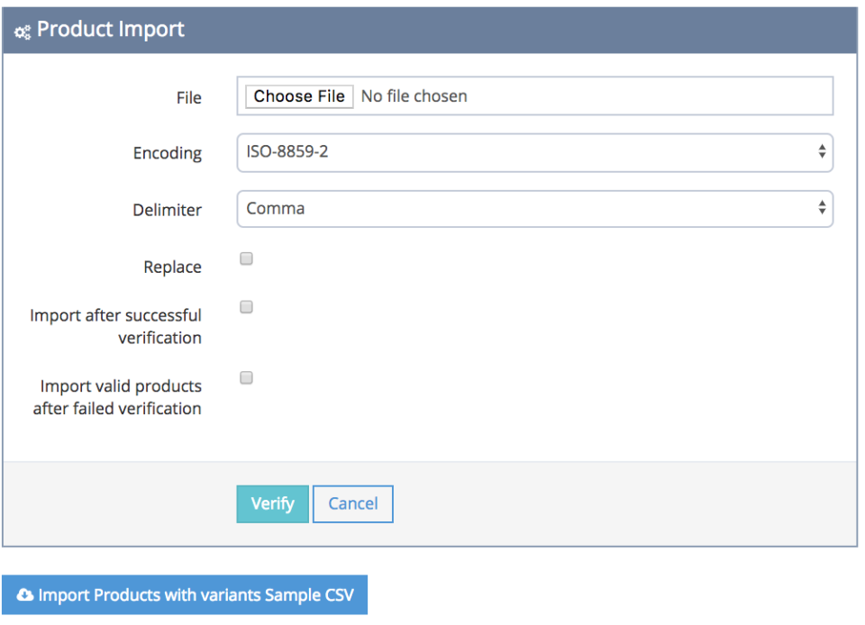865x625 pixels.
Task: Click the 'Import after successful verification' label
Action: click(x=116, y=327)
